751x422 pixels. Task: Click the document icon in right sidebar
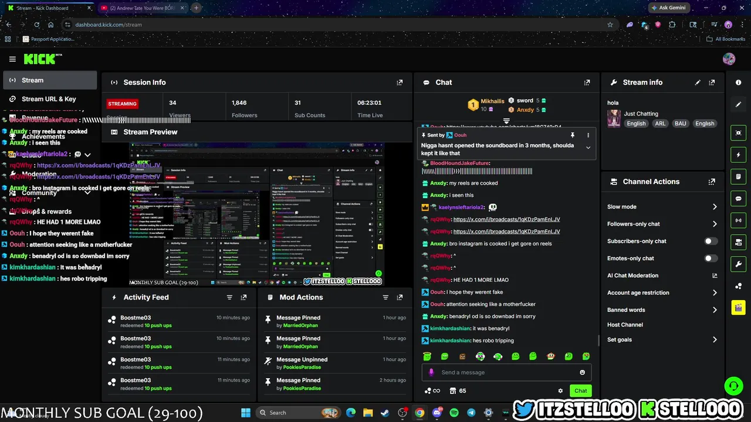[738, 176]
